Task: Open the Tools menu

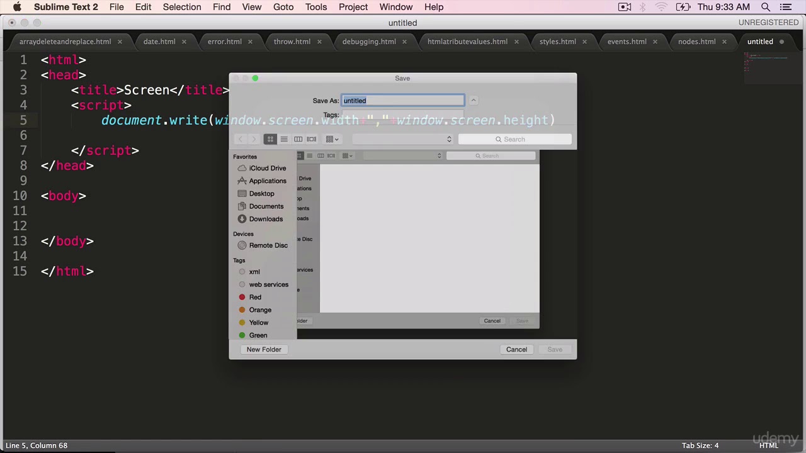Action: point(316,7)
